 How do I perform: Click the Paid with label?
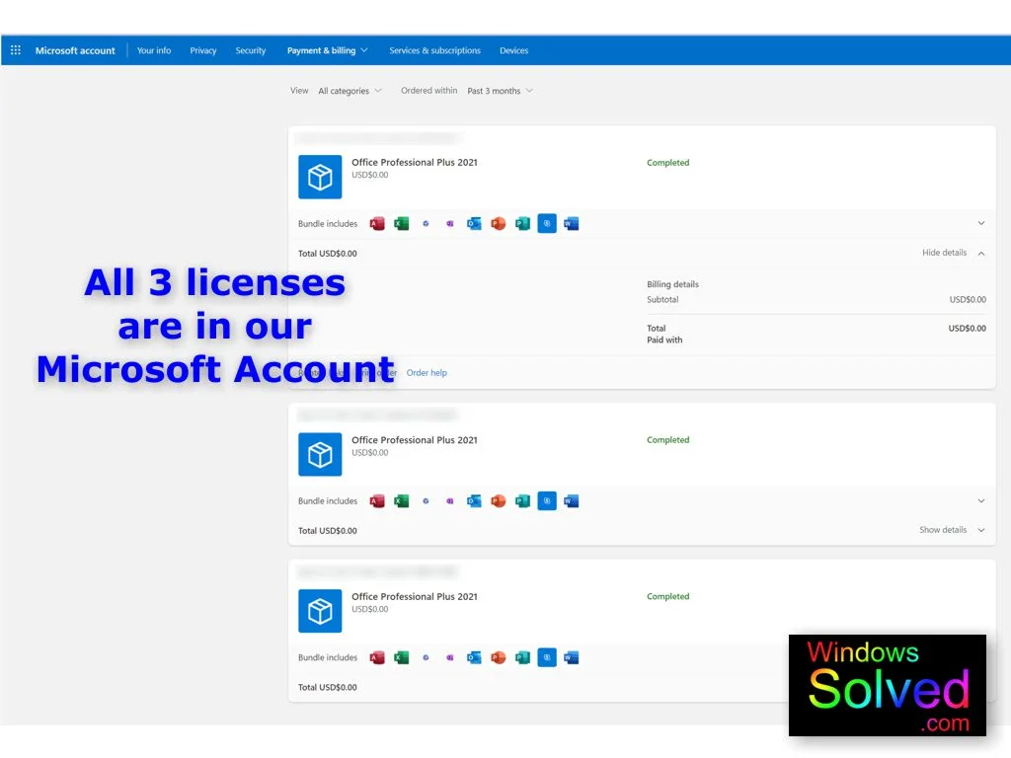tap(664, 340)
